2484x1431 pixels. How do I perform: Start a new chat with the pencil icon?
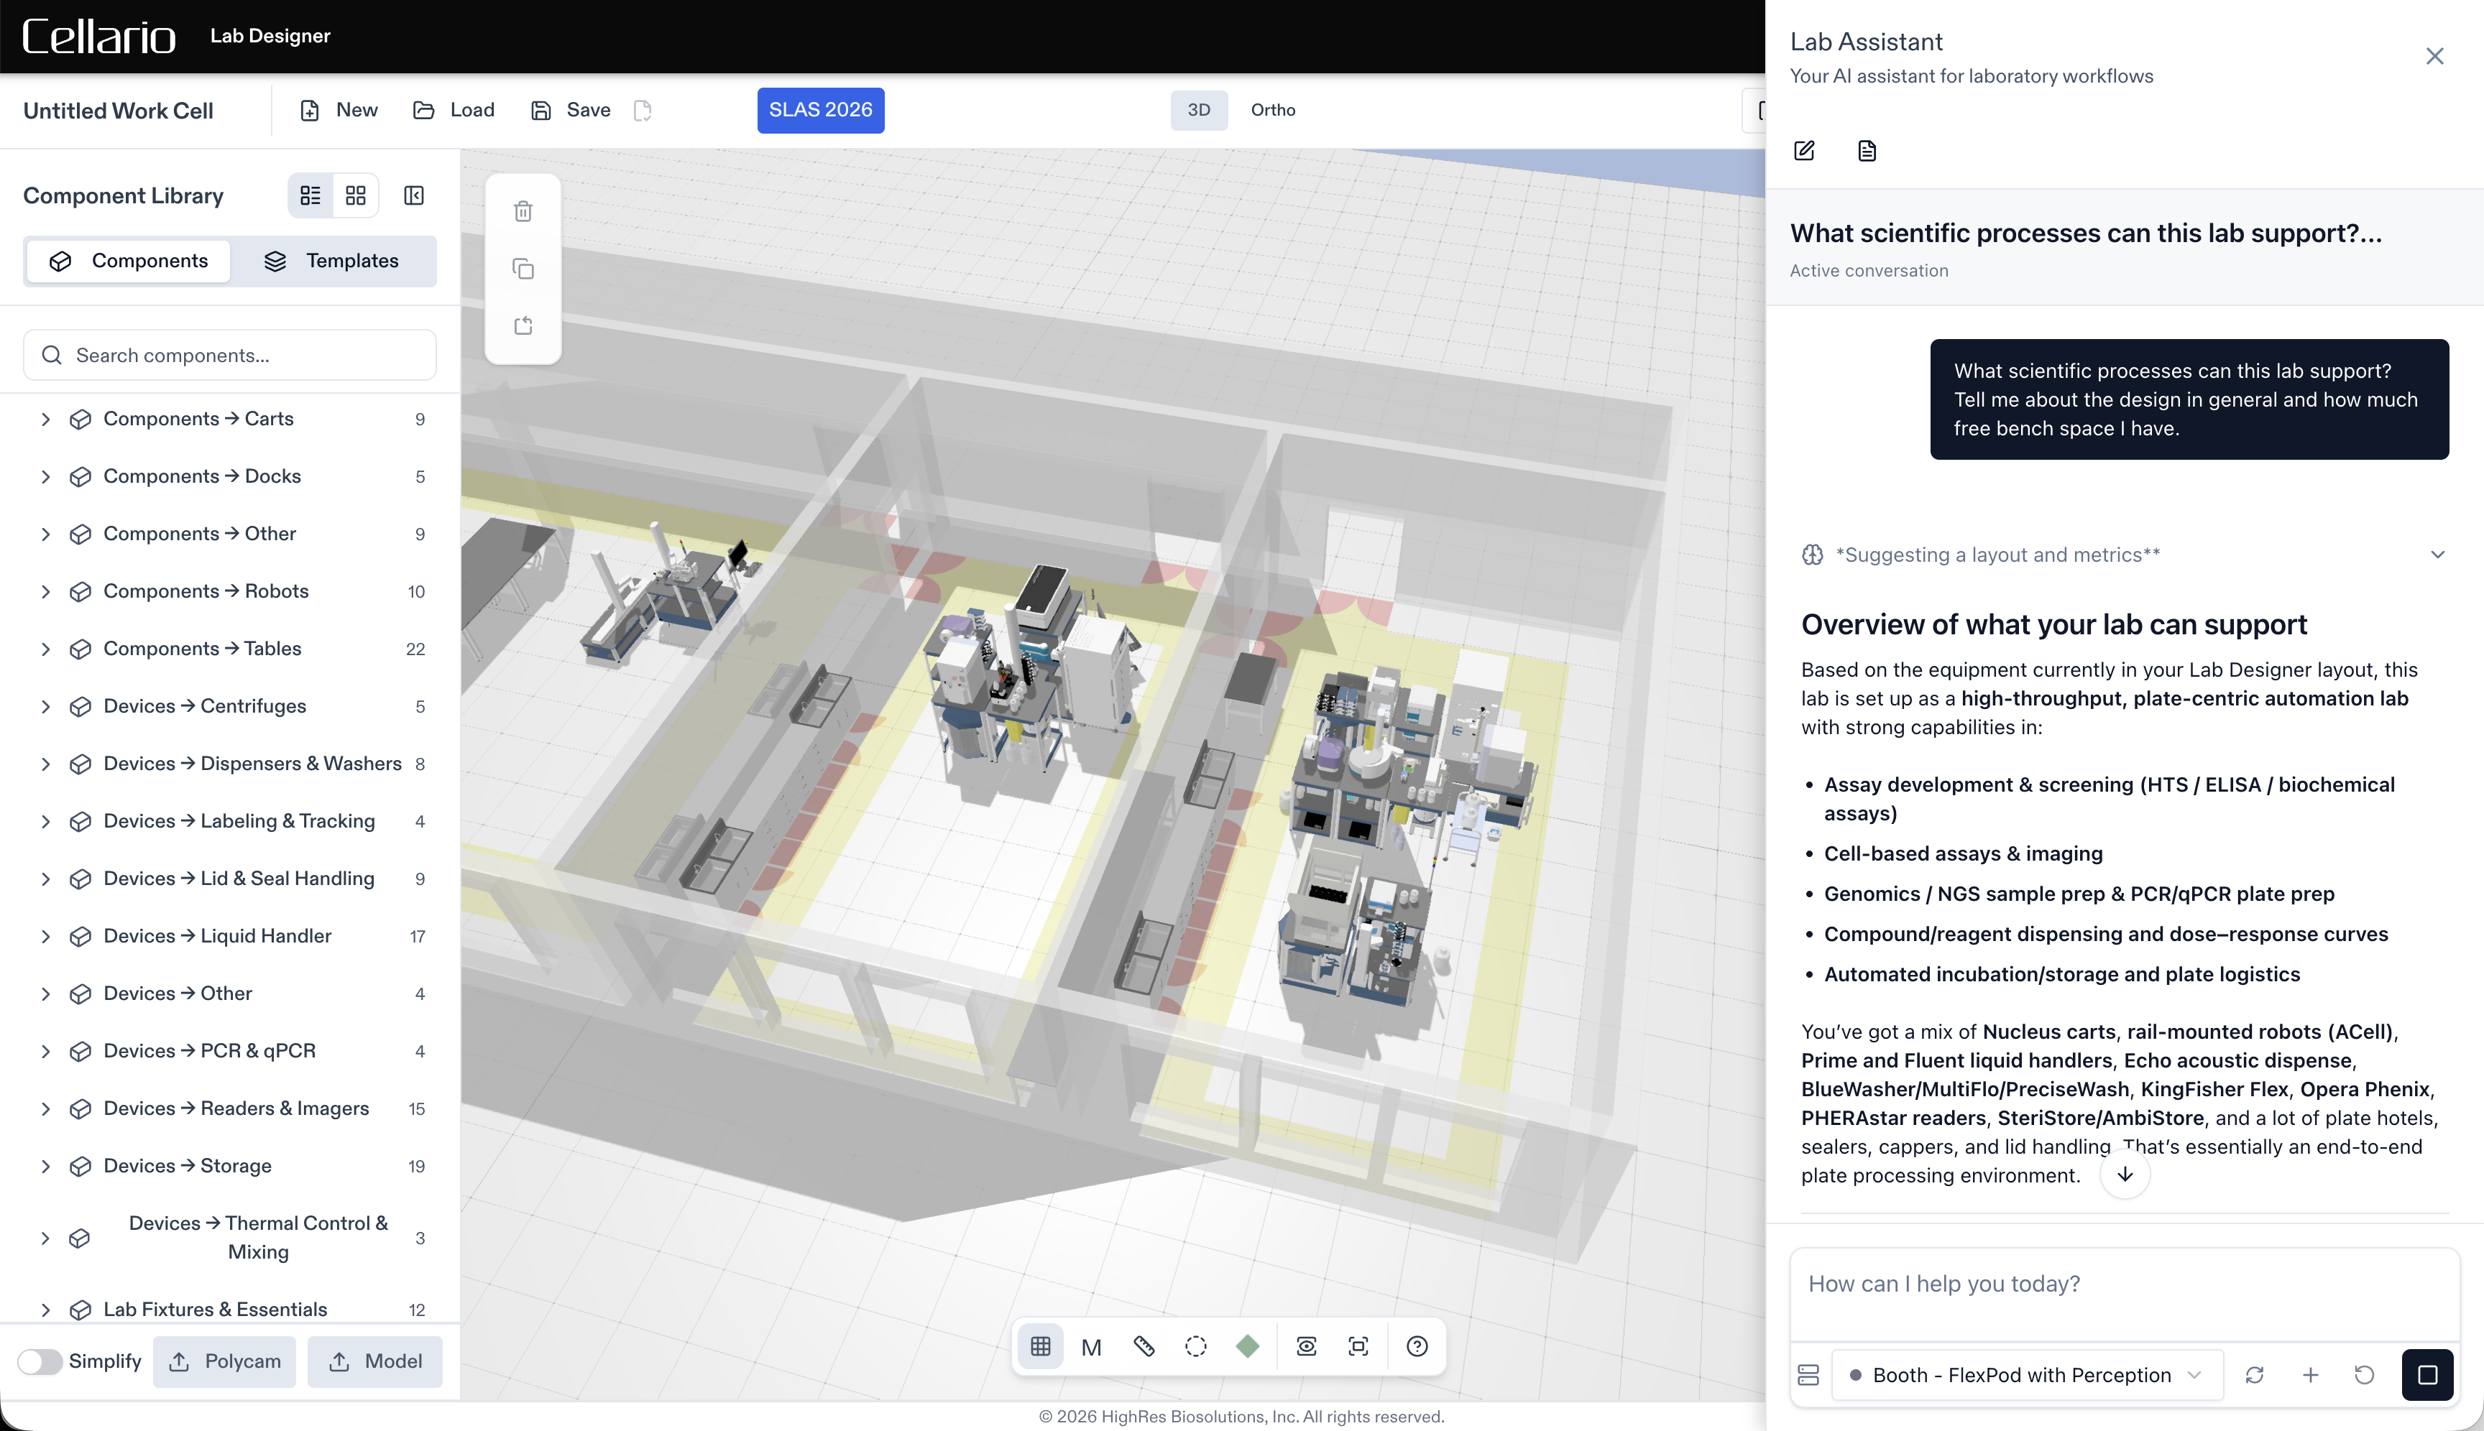pos(1805,150)
